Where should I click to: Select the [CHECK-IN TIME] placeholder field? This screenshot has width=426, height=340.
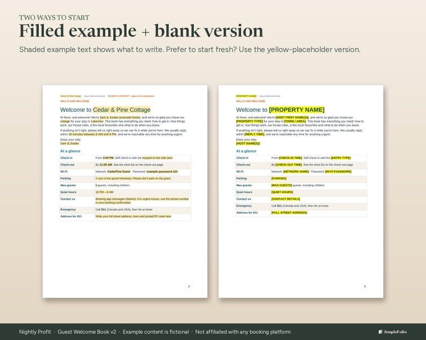coord(290,158)
